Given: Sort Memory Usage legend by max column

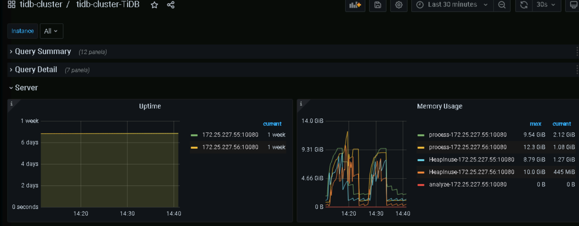Looking at the screenshot, I should (535, 124).
